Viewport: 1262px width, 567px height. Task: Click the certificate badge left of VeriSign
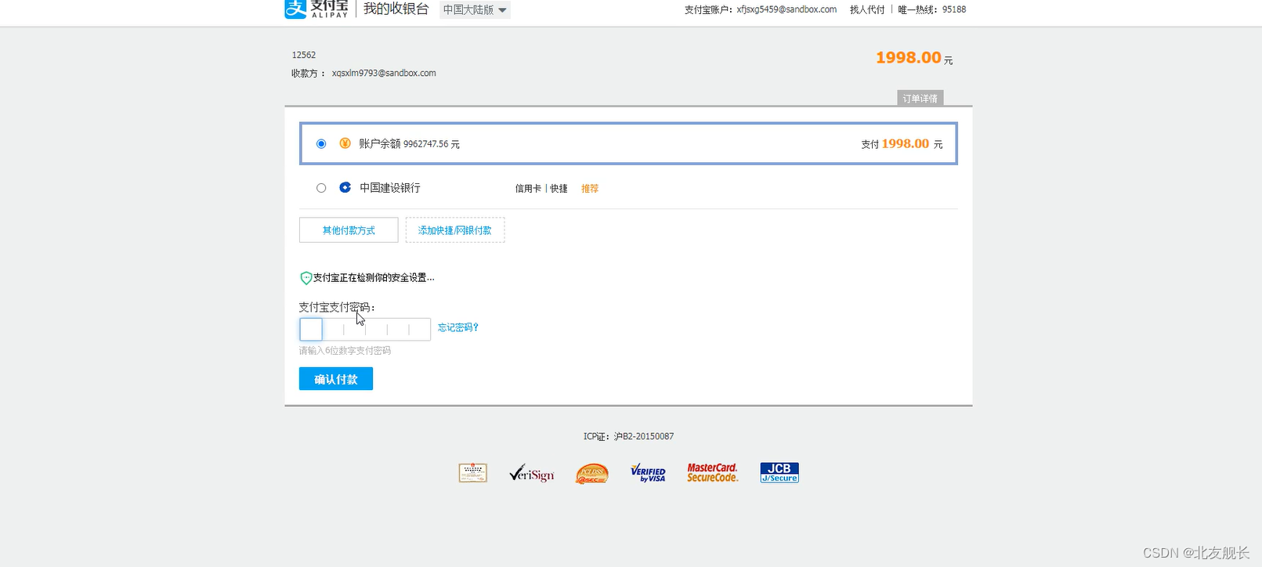[473, 473]
